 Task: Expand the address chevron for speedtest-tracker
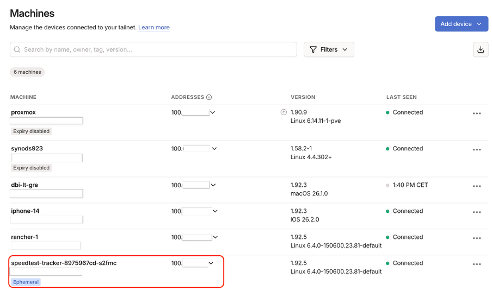tap(211, 263)
